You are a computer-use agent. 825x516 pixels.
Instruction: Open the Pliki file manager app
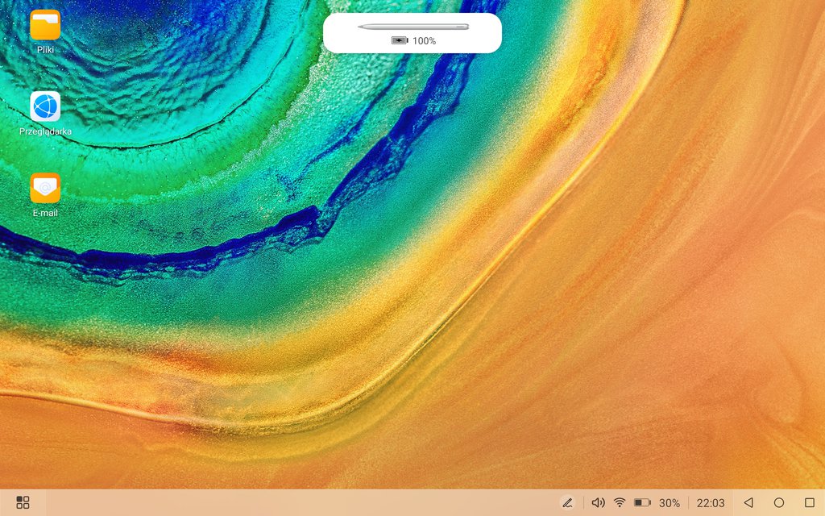pyautogui.click(x=45, y=25)
